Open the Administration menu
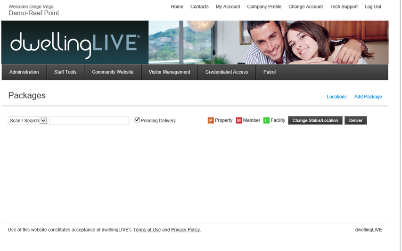The image size is (402, 251). tap(24, 72)
